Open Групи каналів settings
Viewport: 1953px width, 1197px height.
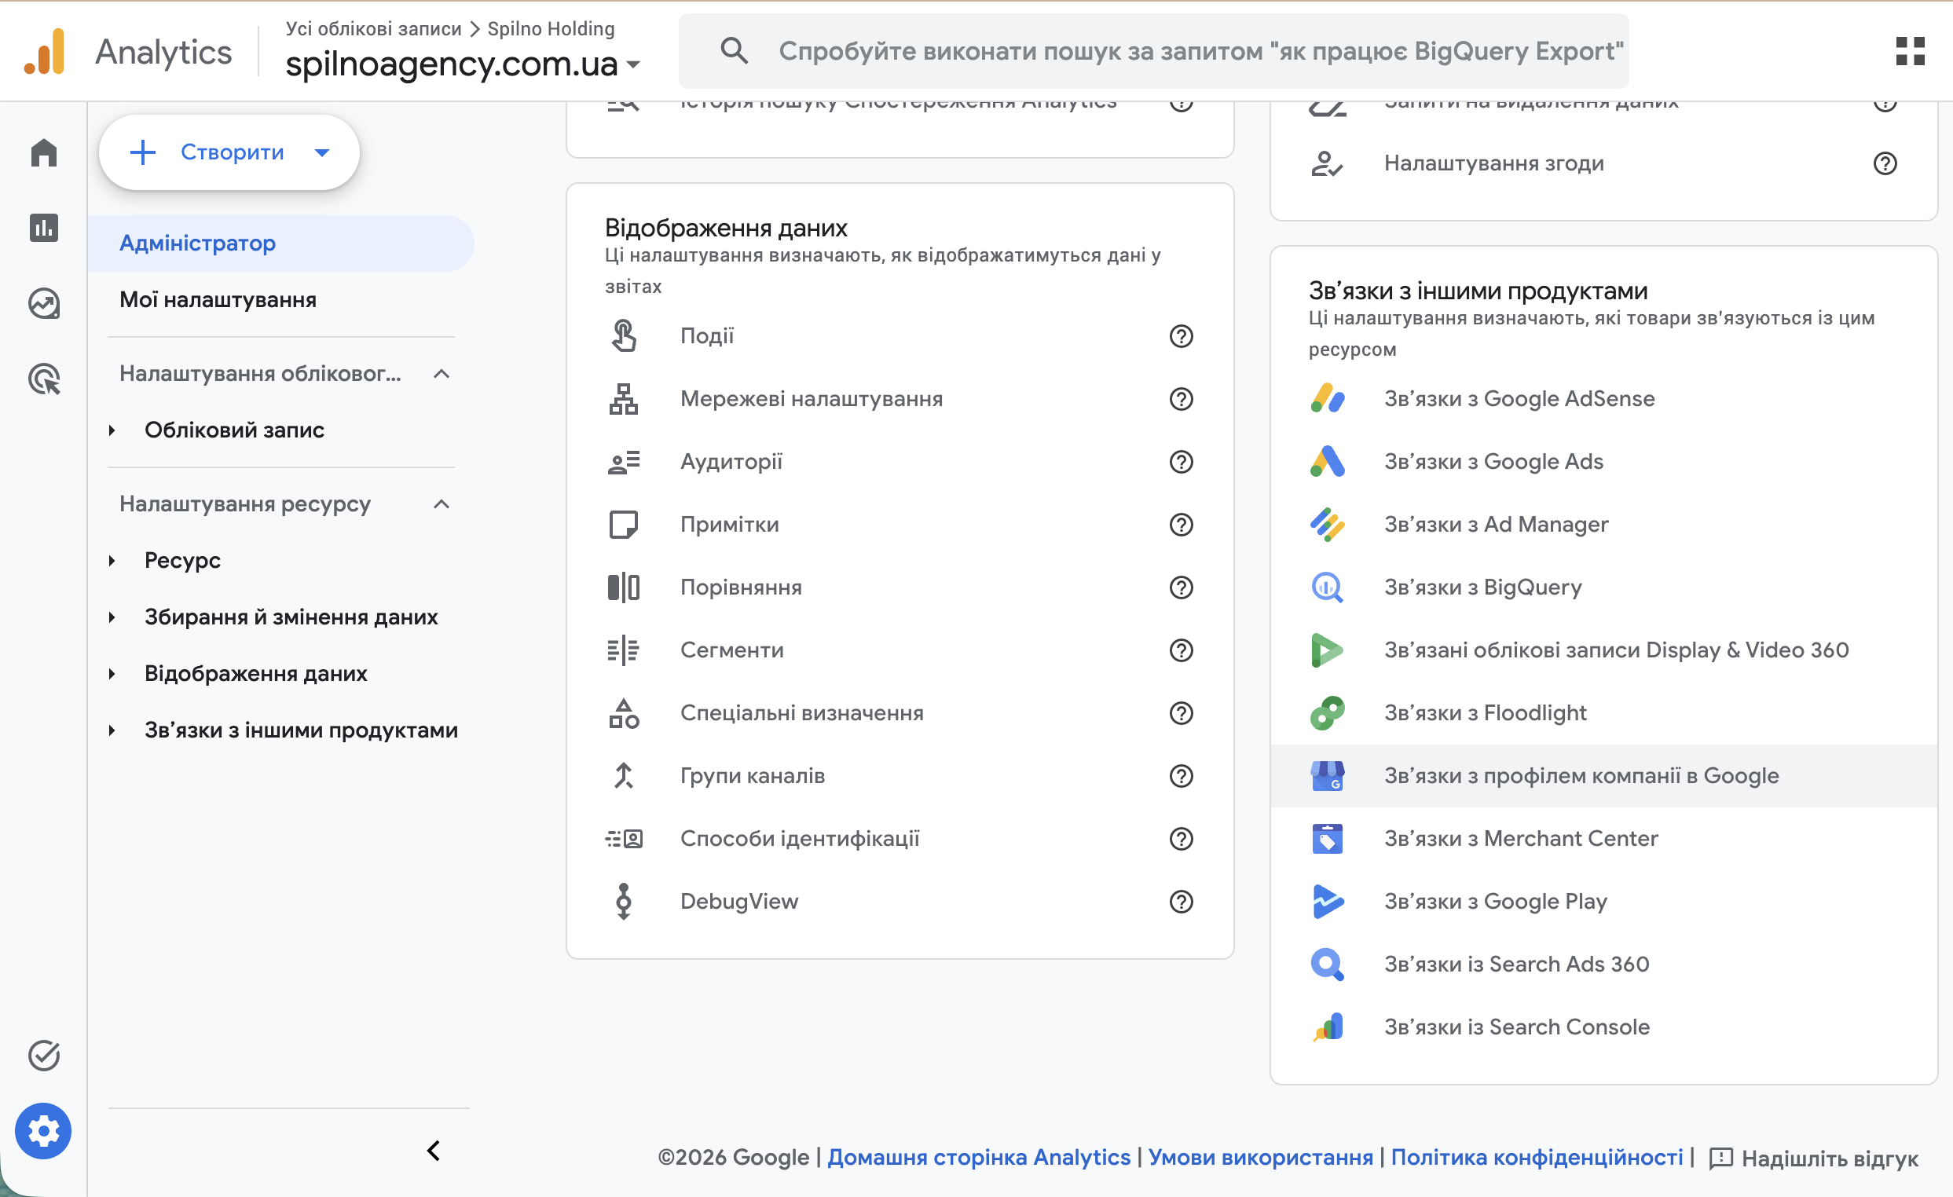(x=900, y=775)
